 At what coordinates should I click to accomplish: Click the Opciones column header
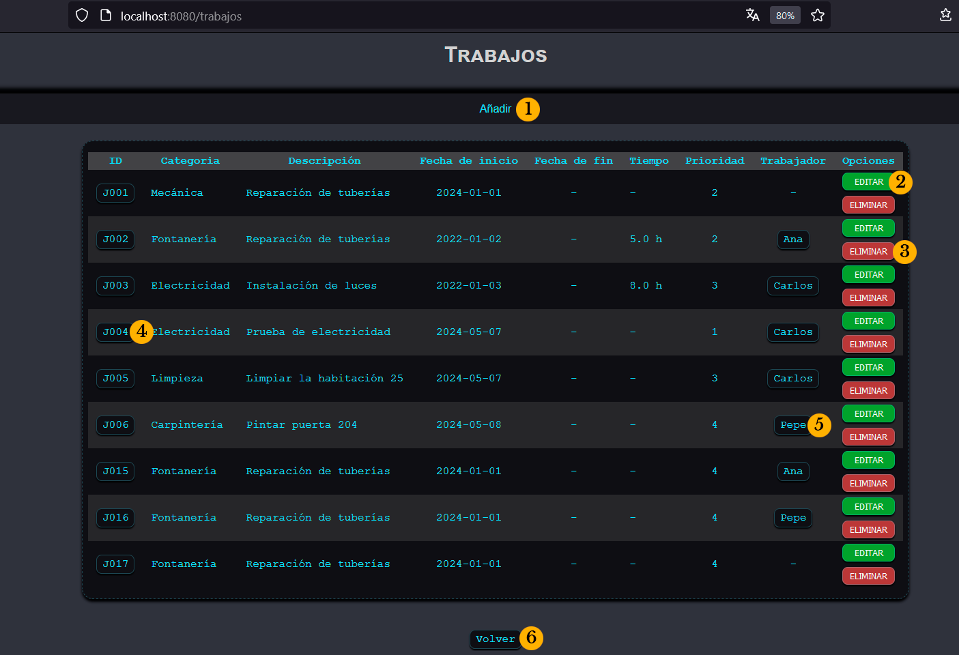click(868, 161)
